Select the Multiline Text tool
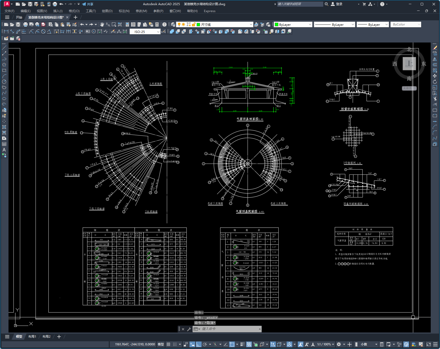Image resolution: width=440 pixels, height=349 pixels. pos(4,150)
